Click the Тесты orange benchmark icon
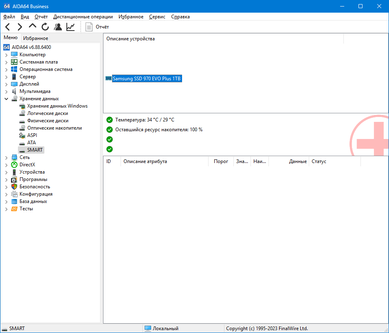 point(14,209)
